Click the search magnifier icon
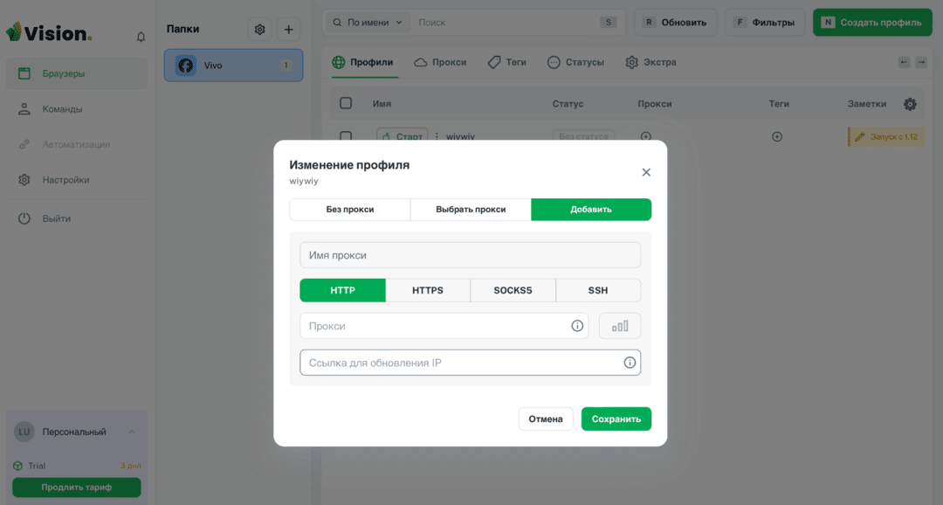943x505 pixels. point(337,22)
